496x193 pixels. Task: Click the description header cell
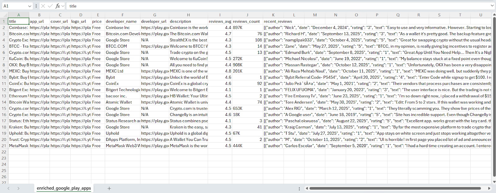tap(188, 21)
